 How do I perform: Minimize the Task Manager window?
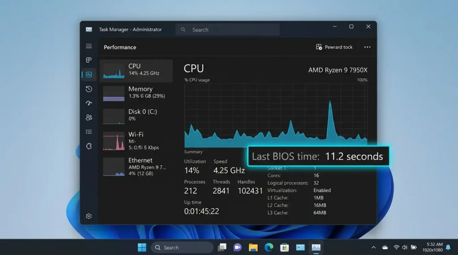click(335, 26)
